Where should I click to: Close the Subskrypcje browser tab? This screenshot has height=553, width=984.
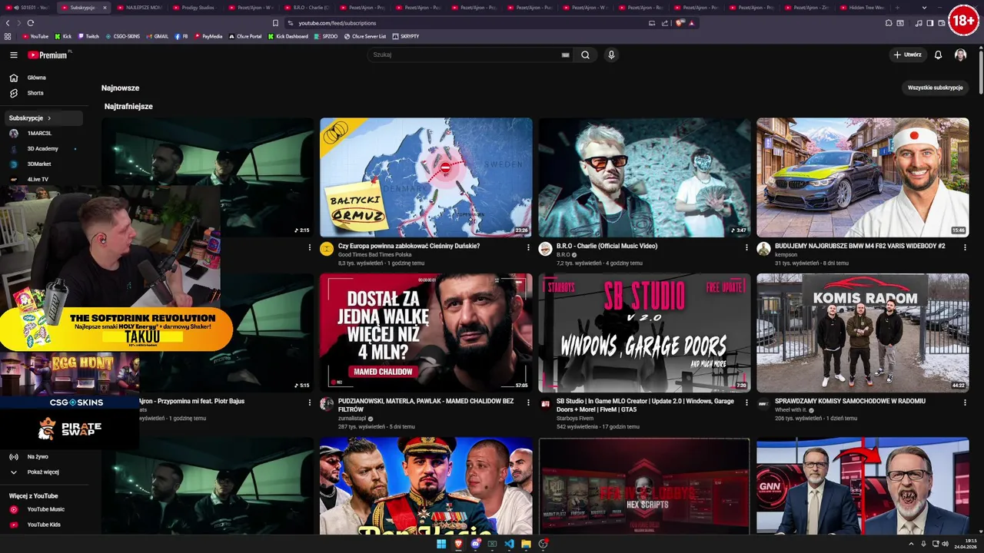coord(105,7)
